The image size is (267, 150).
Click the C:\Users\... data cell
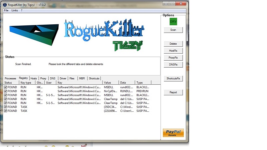coord(127,111)
